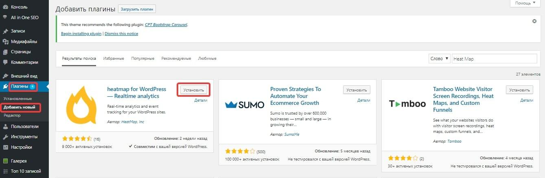Click the Медиафайлы media icon
This screenshot has width=545, height=178.
click(5, 41)
